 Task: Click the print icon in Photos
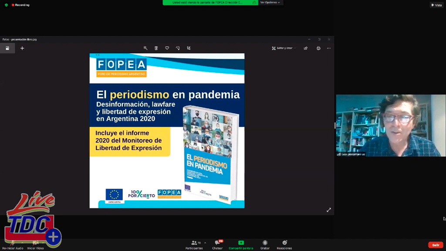click(318, 48)
